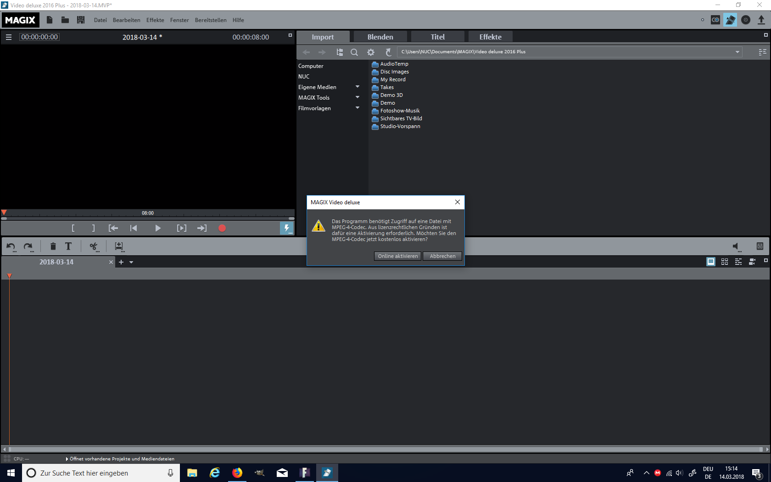Select Computer in the media pool sidebar

coord(311,66)
